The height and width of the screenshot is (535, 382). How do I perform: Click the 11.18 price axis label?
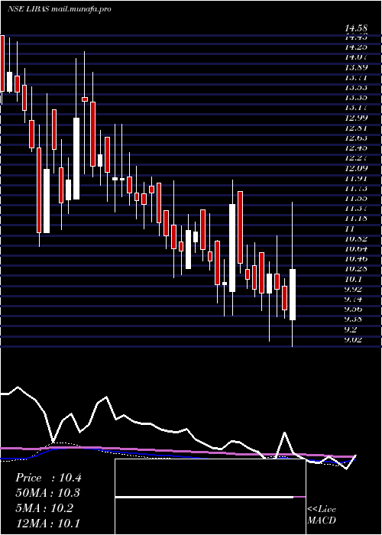356,218
